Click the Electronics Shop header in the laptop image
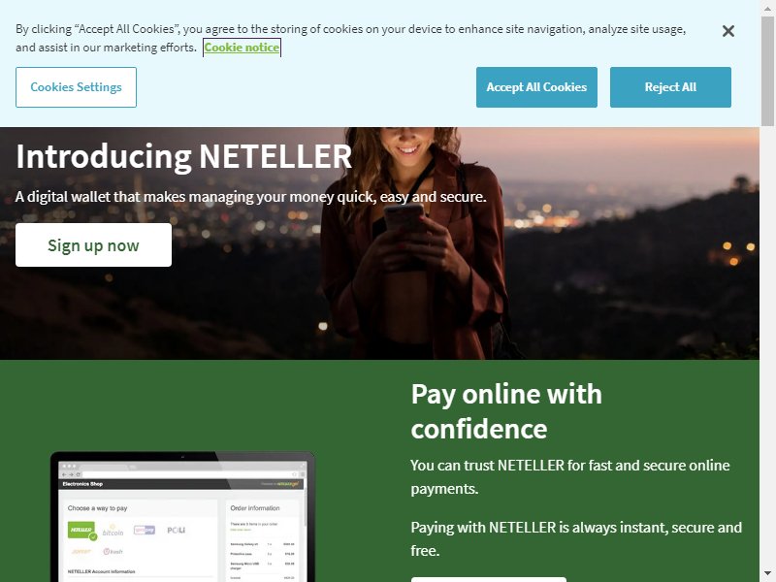 click(x=82, y=484)
